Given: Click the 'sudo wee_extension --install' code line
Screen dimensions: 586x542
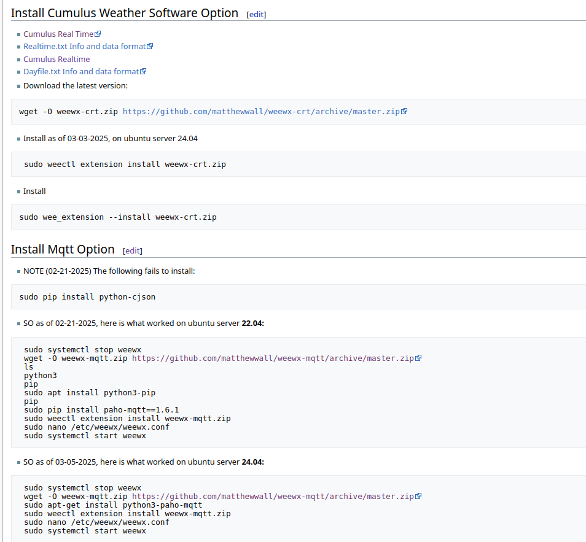Looking at the screenshot, I should tap(117, 217).
